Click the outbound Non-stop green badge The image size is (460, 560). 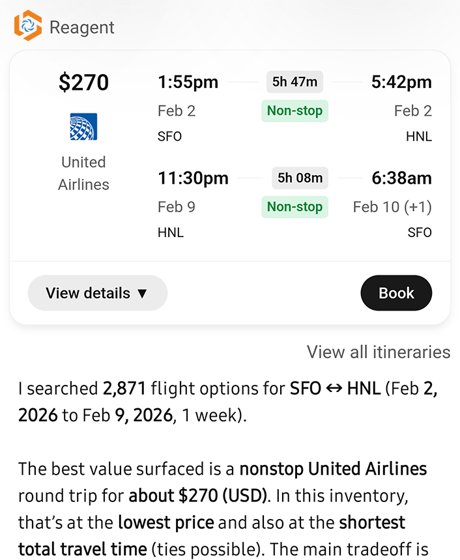tap(295, 111)
